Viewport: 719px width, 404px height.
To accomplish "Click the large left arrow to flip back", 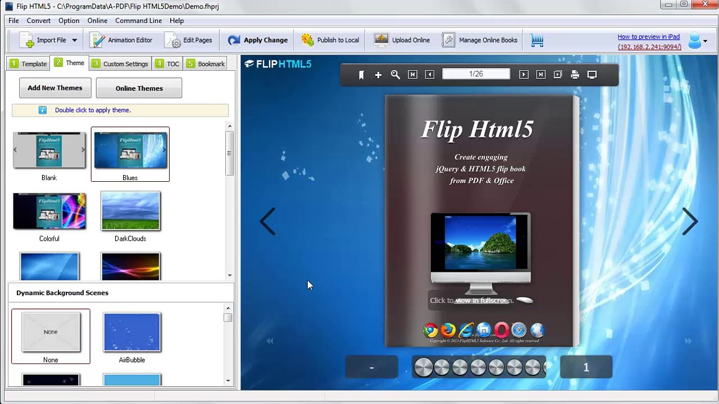I will point(268,221).
